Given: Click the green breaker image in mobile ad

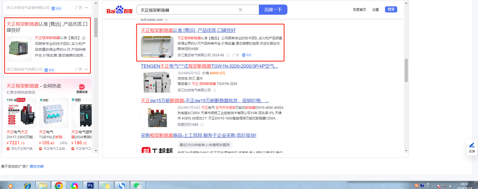Looking at the screenshot, I should point(19,49).
